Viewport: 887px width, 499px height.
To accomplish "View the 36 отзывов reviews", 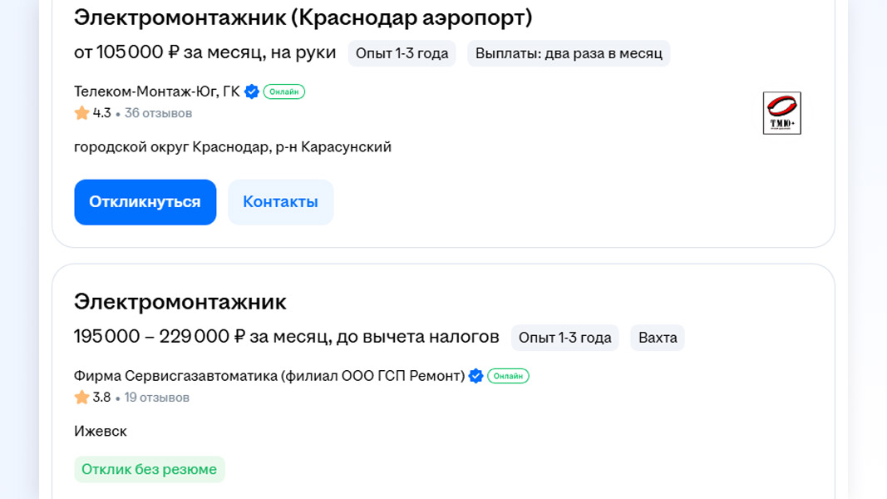I will (x=158, y=113).
